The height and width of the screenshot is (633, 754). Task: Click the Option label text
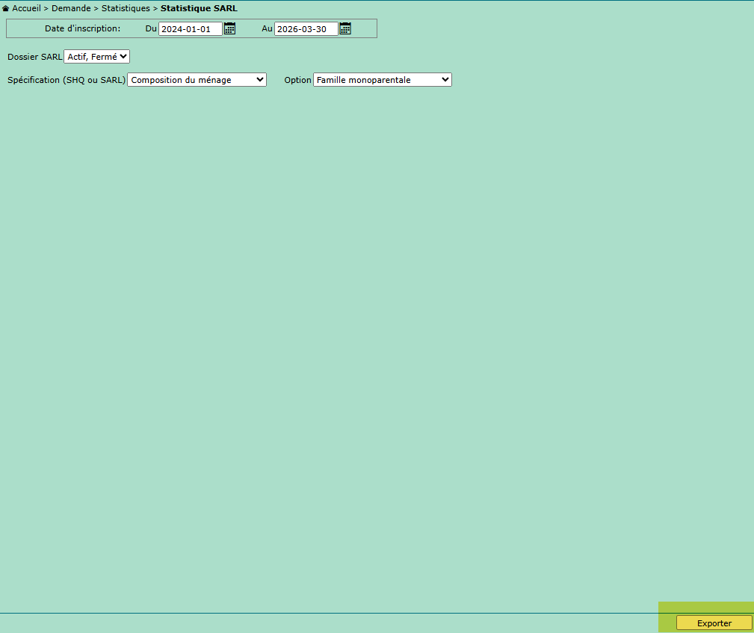tap(297, 80)
